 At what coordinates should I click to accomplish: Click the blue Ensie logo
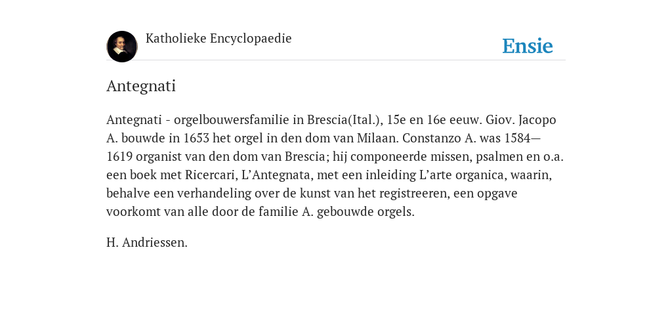[x=528, y=46]
